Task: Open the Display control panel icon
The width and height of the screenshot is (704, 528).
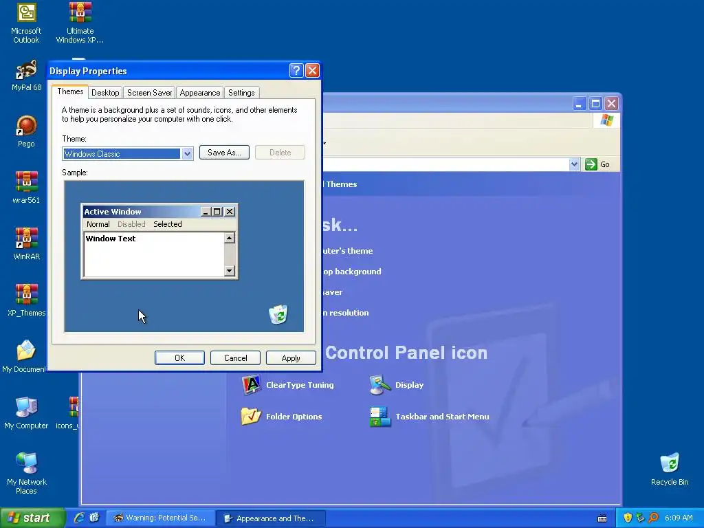Action: (397, 385)
